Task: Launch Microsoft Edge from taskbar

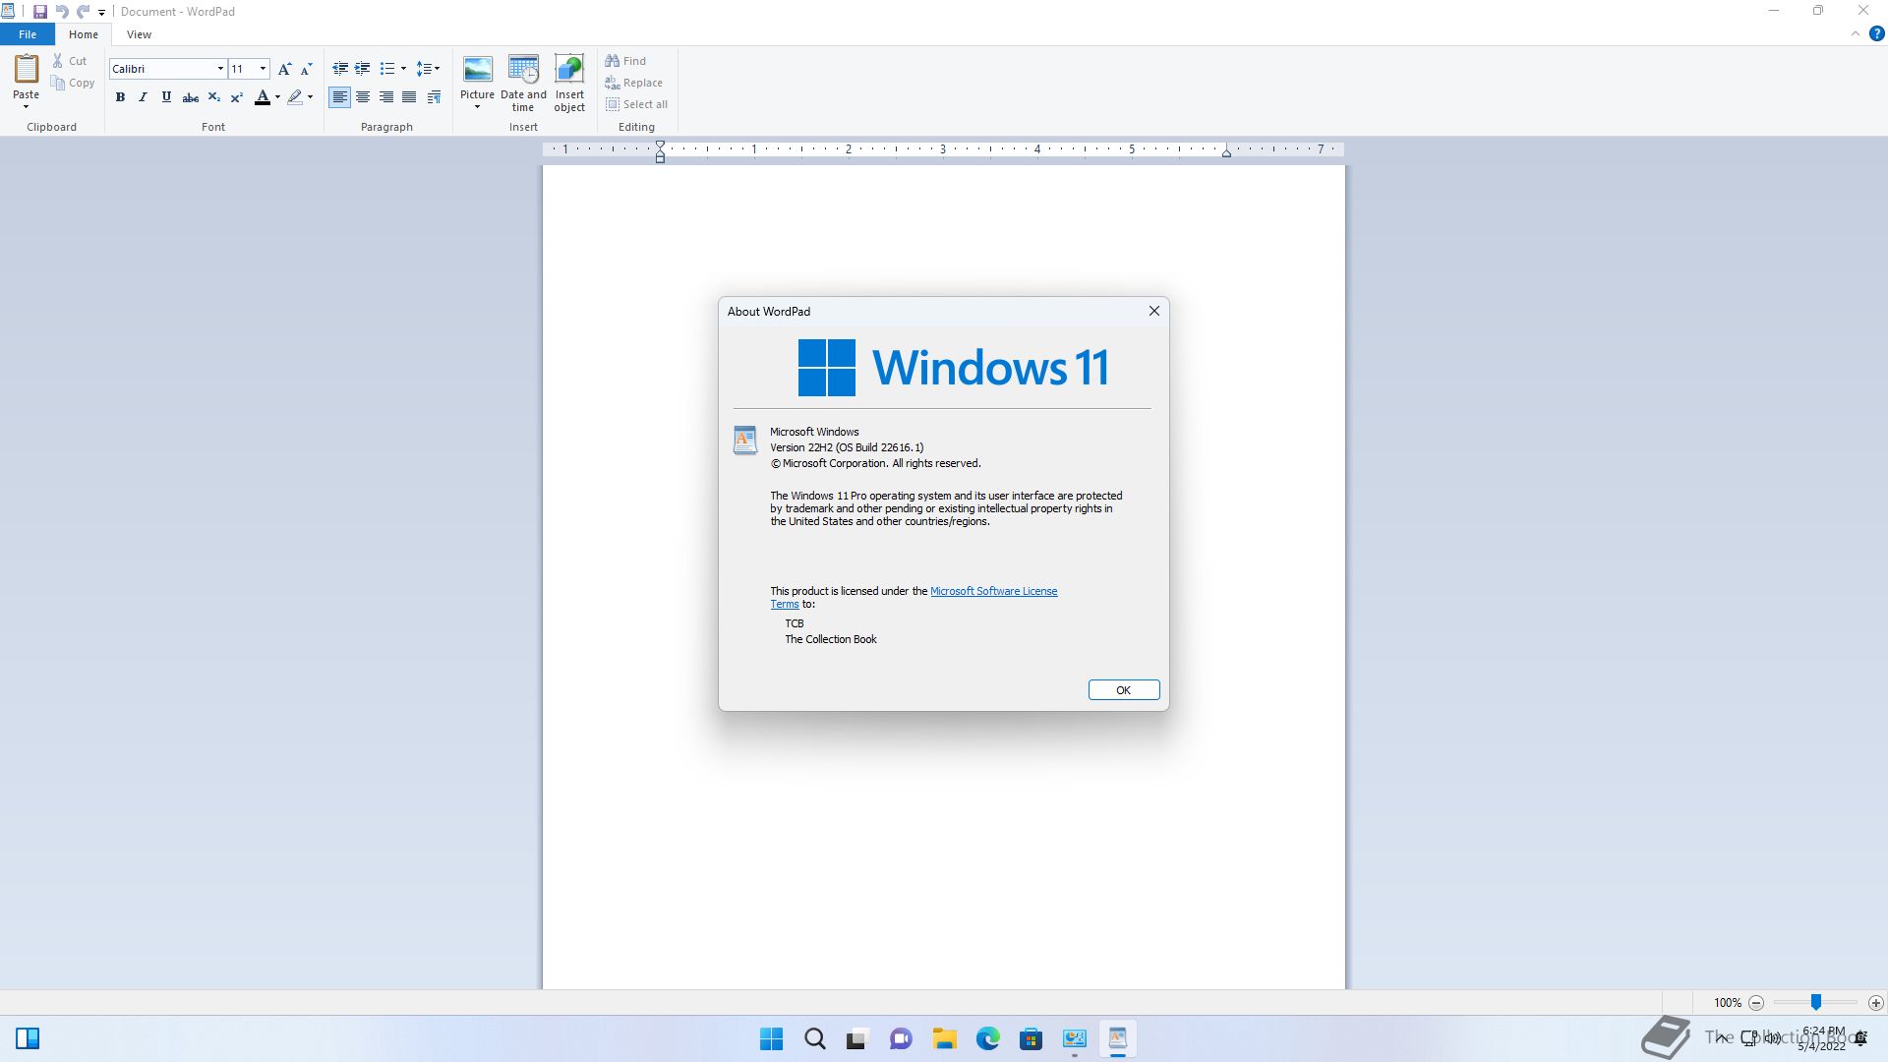Action: tap(988, 1038)
